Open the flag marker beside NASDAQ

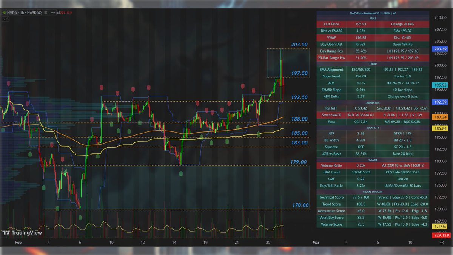[x=46, y=12]
